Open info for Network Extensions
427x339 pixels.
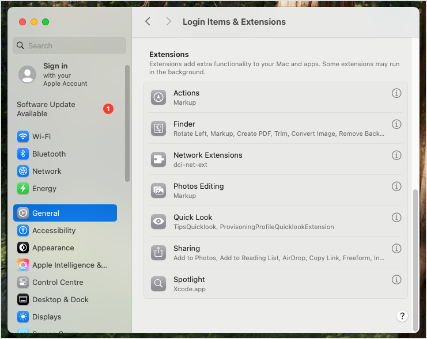396,155
